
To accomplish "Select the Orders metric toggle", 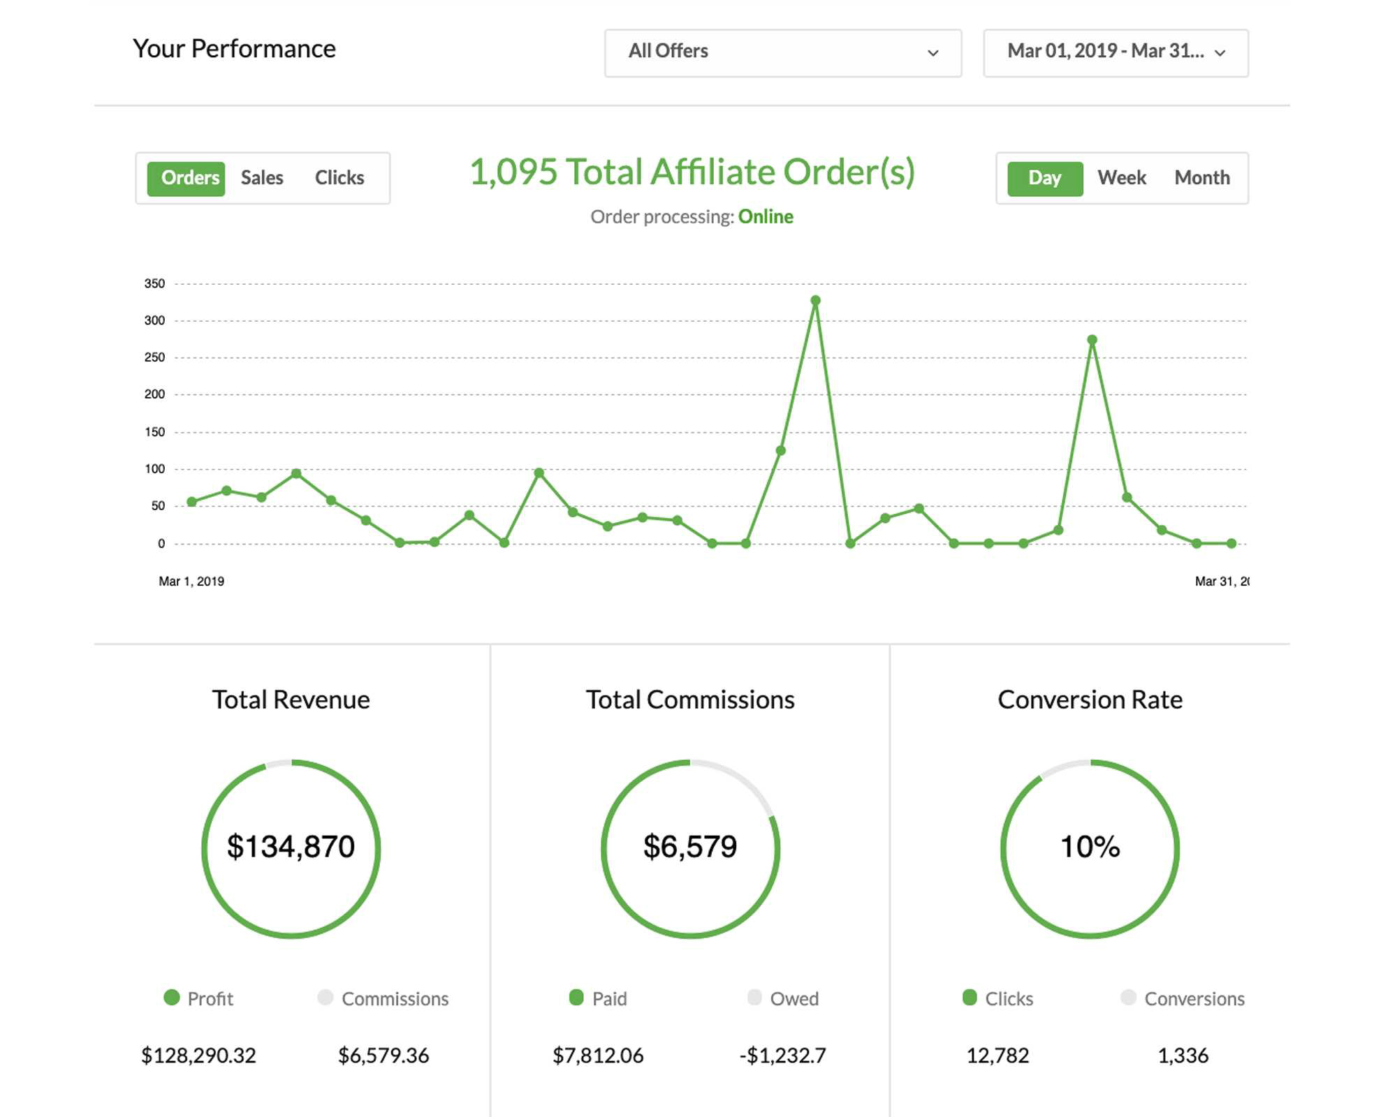I will 186,179.
